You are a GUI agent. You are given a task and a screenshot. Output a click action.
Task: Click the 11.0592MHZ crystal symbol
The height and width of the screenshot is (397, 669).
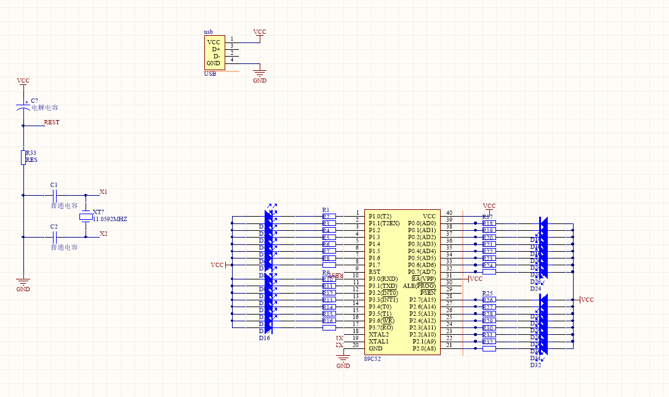click(86, 217)
